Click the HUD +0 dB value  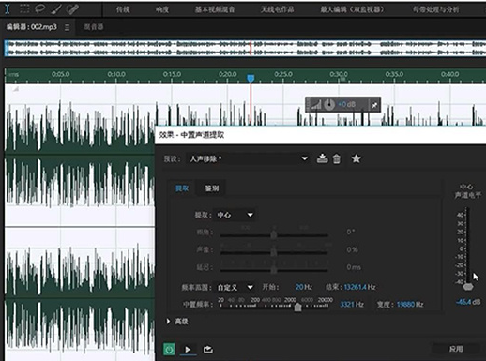(x=346, y=104)
